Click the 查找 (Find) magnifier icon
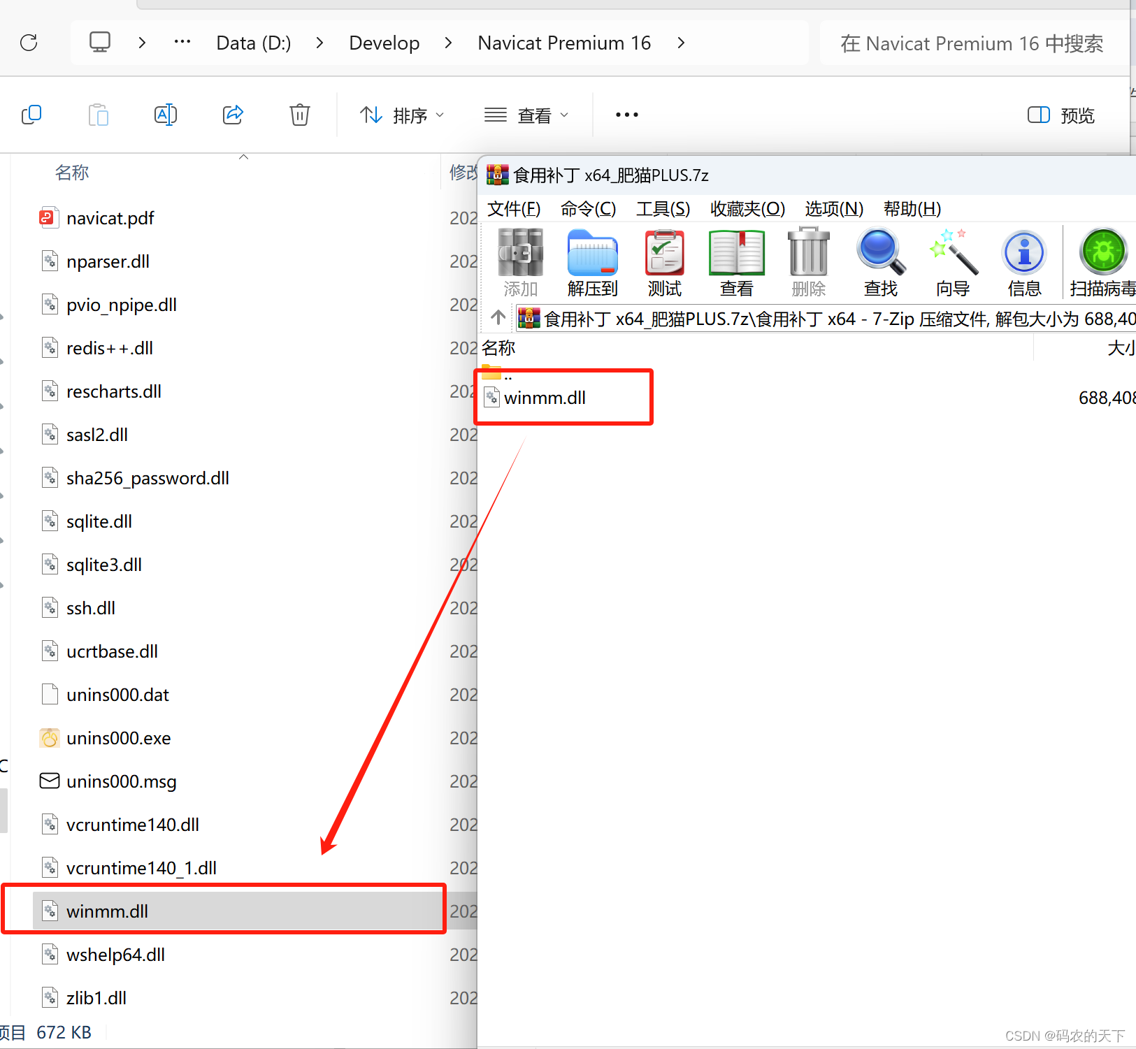 pos(881,262)
